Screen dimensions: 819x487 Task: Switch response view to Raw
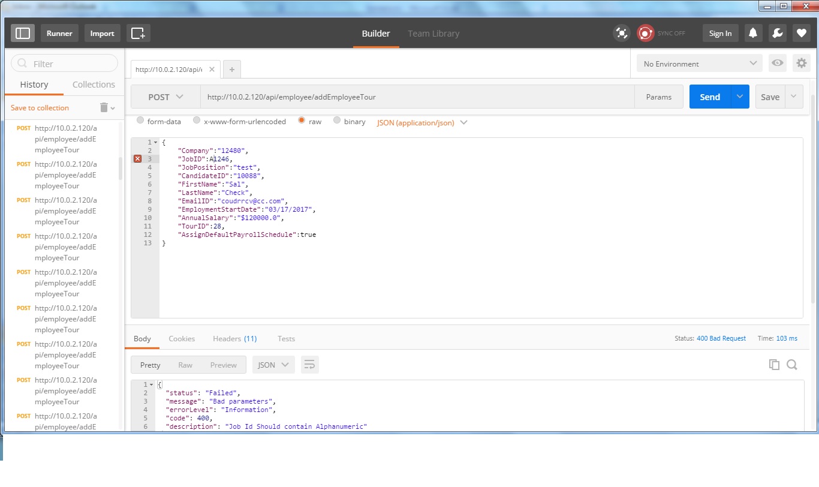coord(185,365)
